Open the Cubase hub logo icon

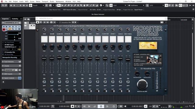coord(2,2)
